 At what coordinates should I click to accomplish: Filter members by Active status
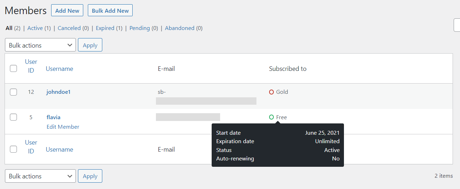pyautogui.click(x=35, y=28)
